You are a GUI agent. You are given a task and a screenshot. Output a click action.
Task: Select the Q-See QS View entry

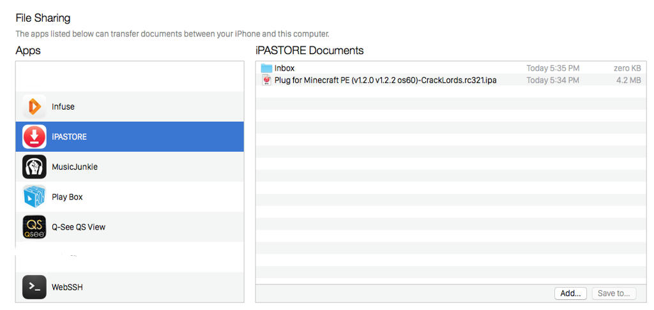tap(79, 227)
